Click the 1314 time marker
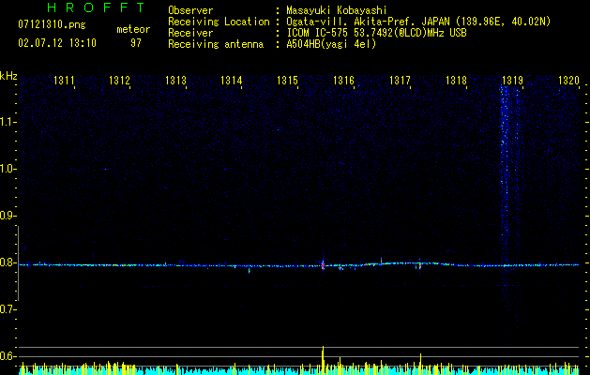The height and width of the screenshot is (375, 590). tap(231, 81)
